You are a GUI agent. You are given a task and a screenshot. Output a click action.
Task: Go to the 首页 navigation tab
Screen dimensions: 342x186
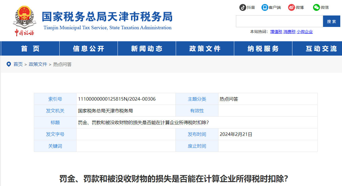pyautogui.click(x=30, y=48)
